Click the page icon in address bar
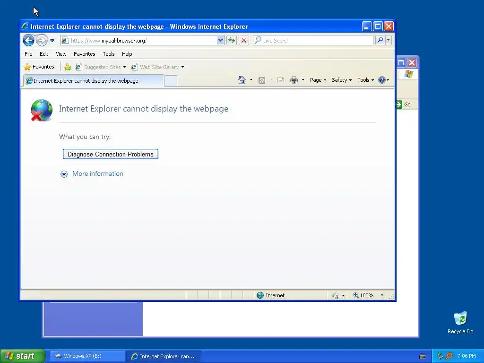This screenshot has width=484, height=363. coord(64,41)
